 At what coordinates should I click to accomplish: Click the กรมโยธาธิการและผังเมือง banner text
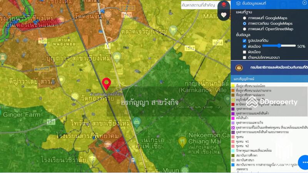tap(279, 67)
